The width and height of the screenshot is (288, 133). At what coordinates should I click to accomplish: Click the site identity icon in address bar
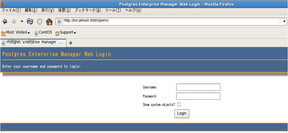pyautogui.click(x=59, y=22)
